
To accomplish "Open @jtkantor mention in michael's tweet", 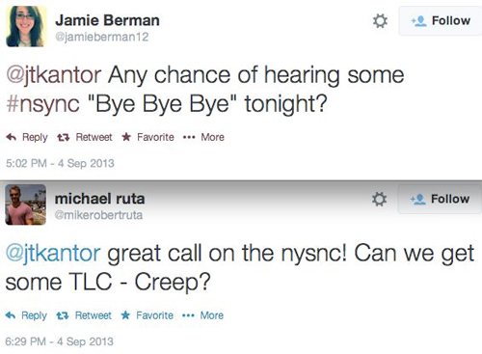I will (53, 254).
